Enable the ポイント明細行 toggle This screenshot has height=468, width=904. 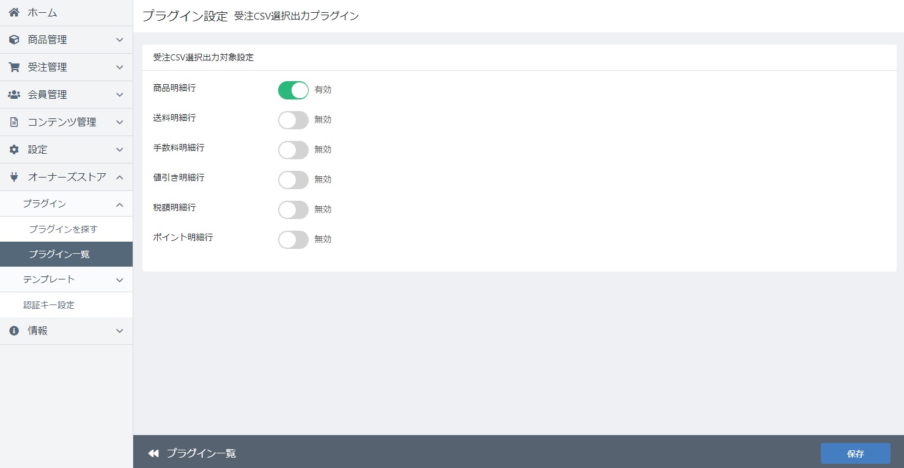pyautogui.click(x=293, y=239)
